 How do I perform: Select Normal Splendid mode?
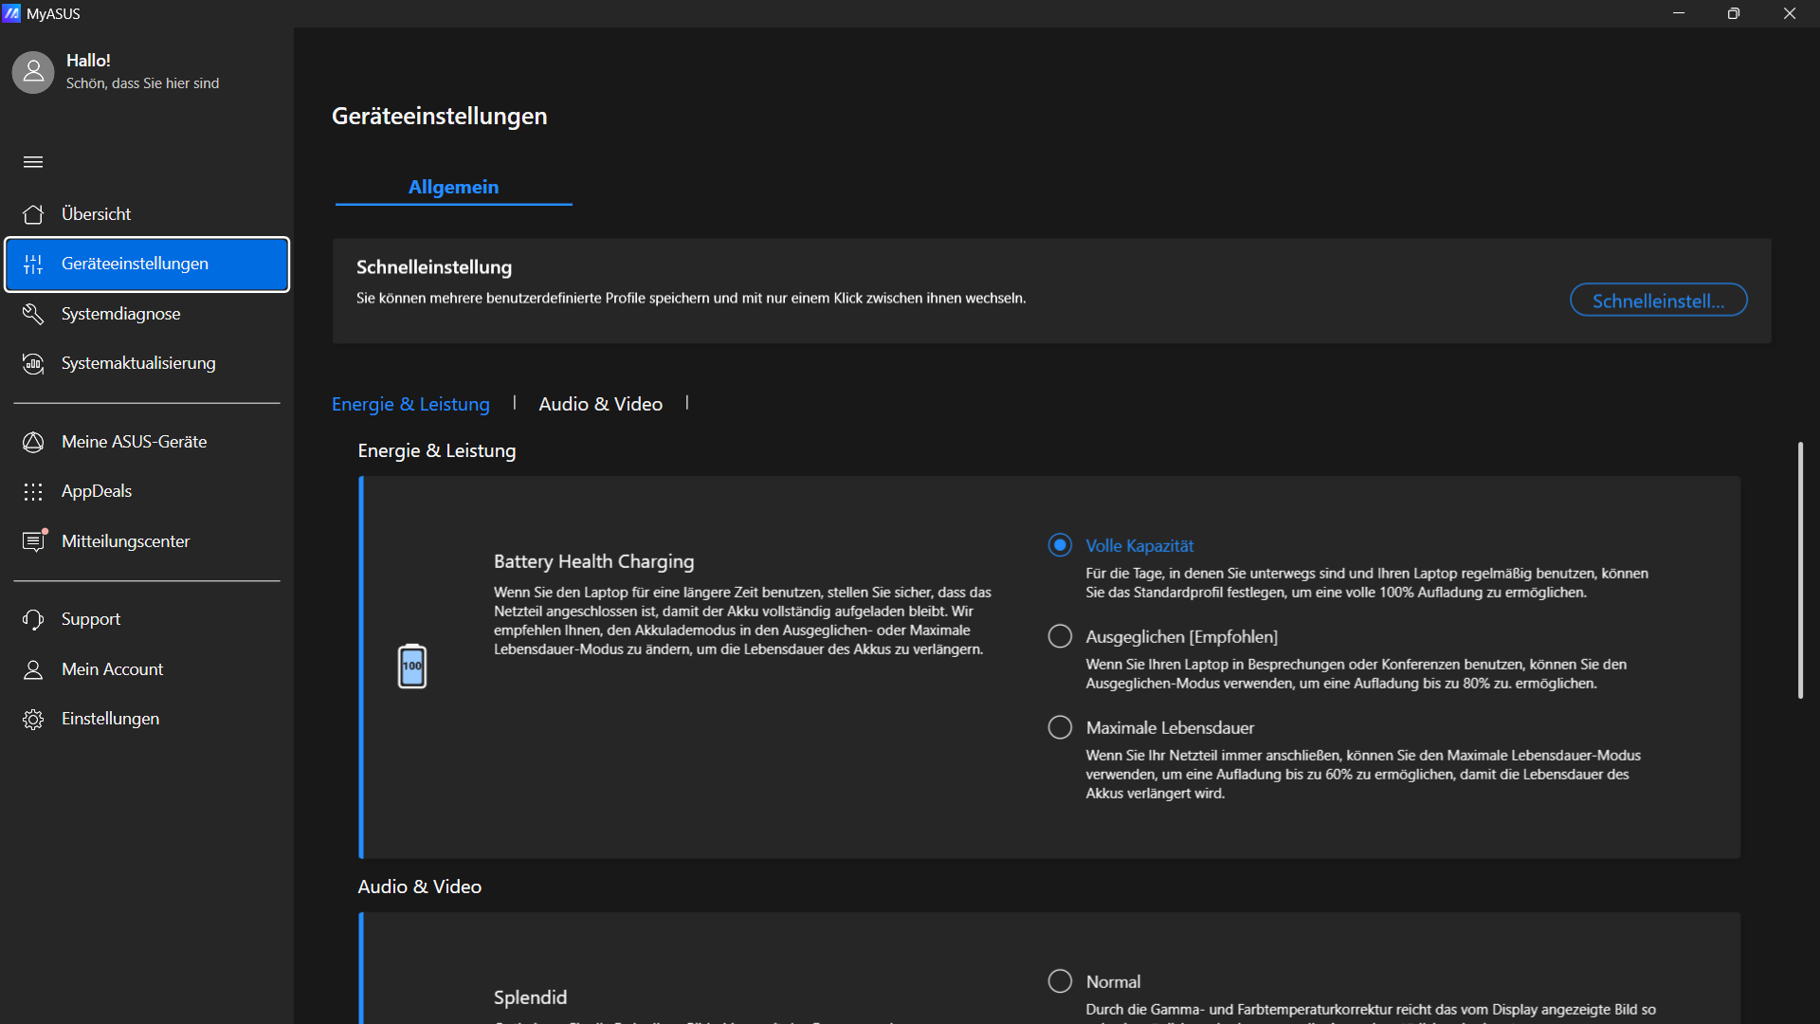[x=1060, y=981]
